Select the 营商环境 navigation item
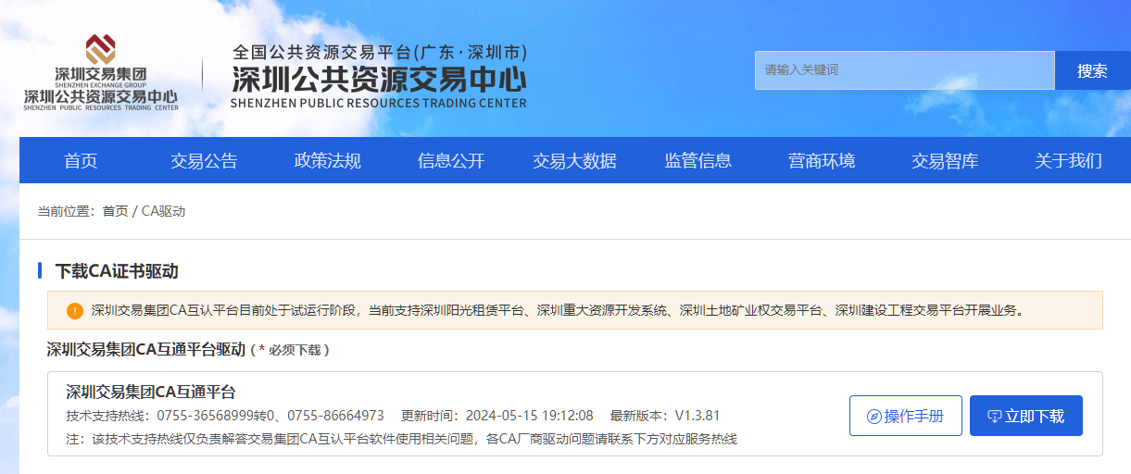The image size is (1131, 474). (x=822, y=161)
